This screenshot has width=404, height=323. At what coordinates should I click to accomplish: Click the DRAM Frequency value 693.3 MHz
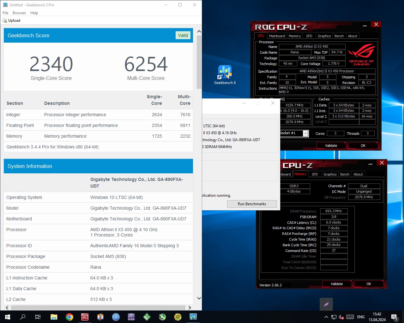point(334,211)
